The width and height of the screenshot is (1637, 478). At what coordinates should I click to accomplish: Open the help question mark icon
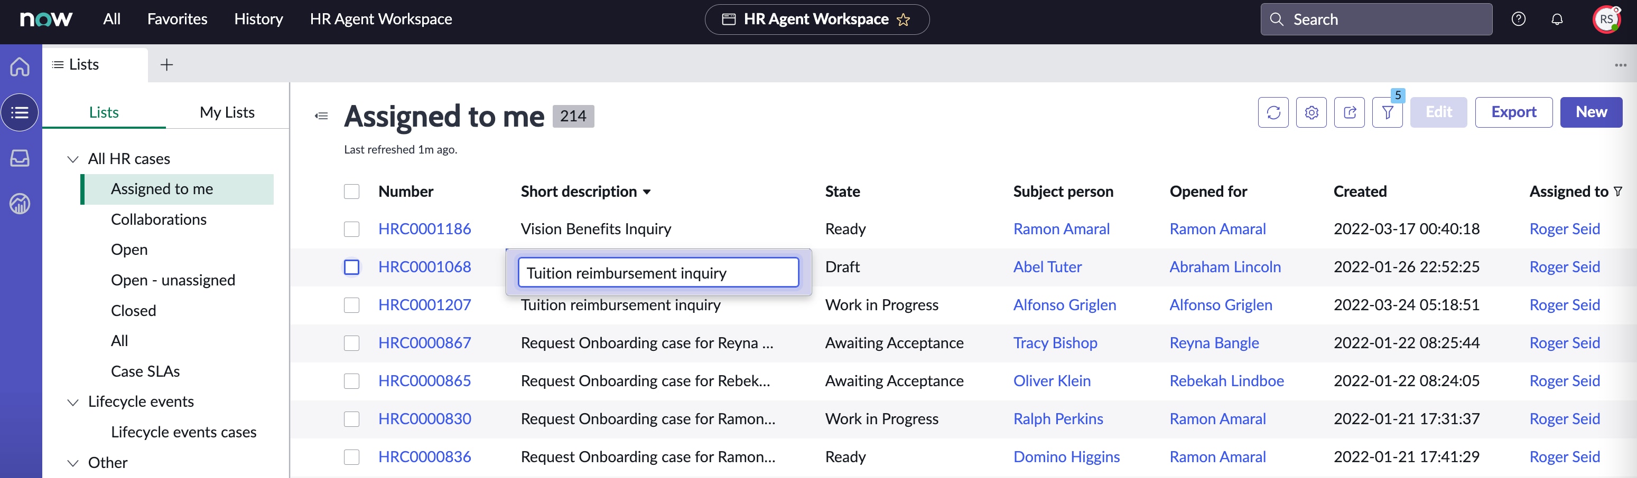[x=1518, y=19]
